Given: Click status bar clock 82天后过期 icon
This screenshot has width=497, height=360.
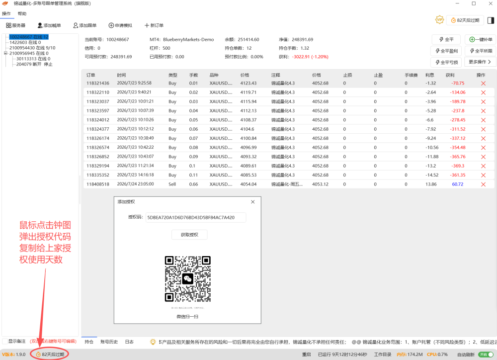Looking at the screenshot, I should [38, 355].
